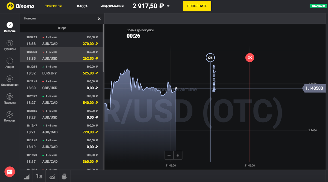Select the 18:21 AUD/CAD trade row
This screenshot has width=328, height=182.
(x=61, y=129)
